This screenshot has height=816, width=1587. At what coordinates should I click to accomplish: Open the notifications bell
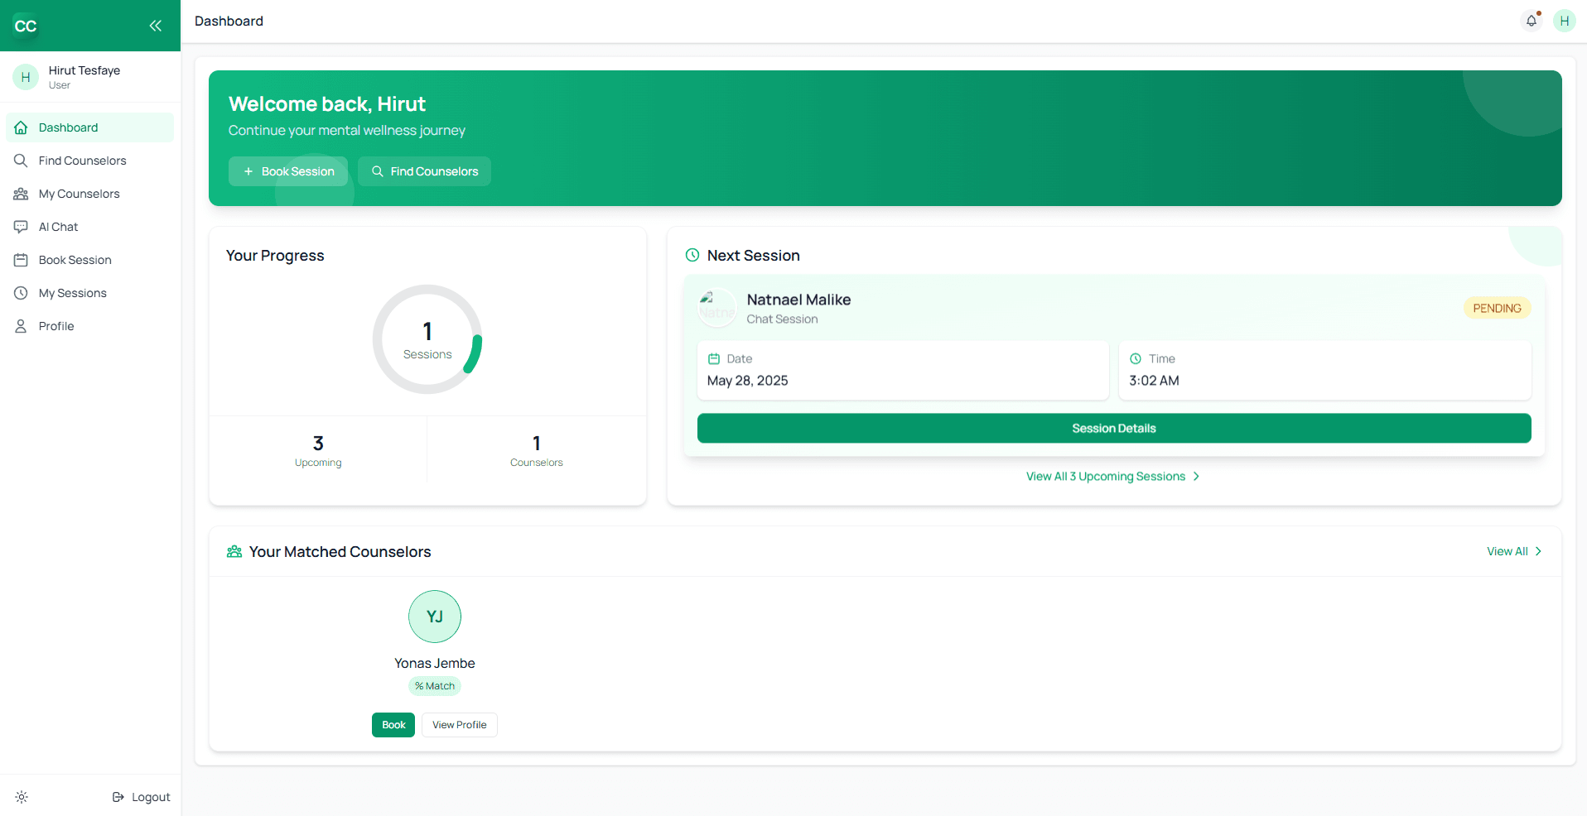[1531, 21]
